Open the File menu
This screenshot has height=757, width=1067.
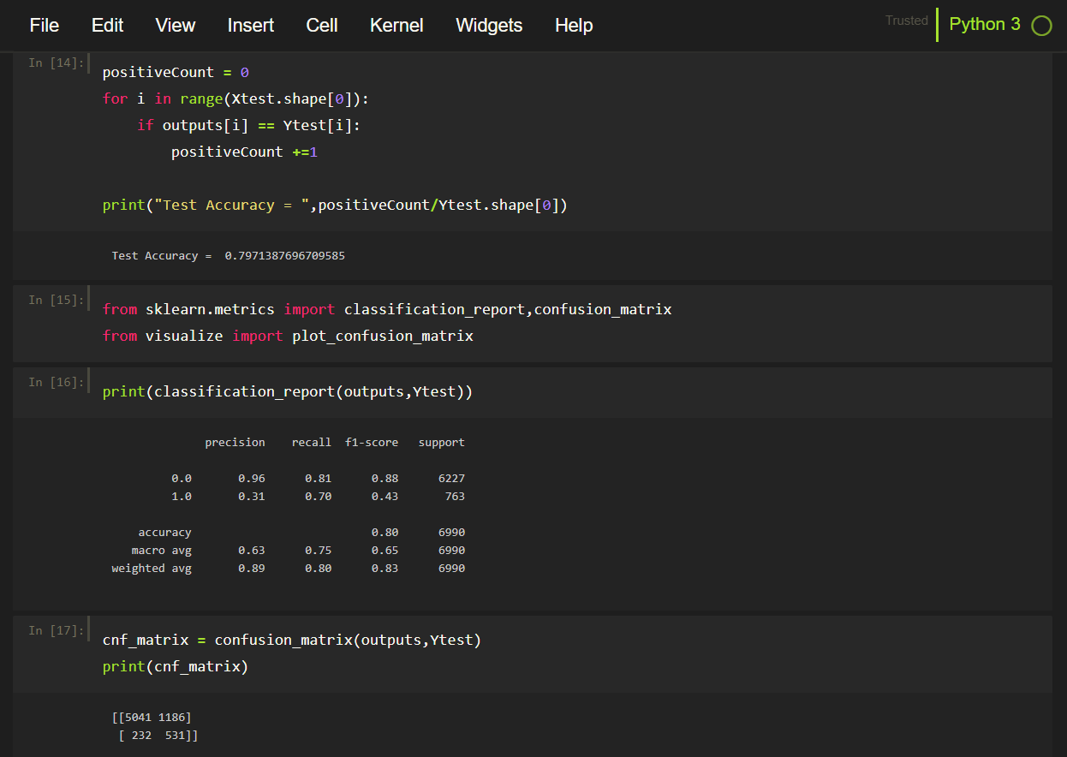point(45,26)
